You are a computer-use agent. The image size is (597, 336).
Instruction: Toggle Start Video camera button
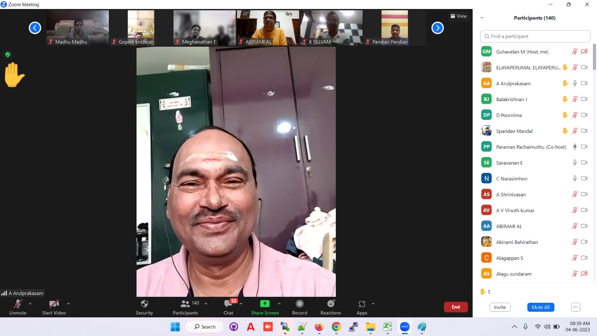(x=54, y=304)
